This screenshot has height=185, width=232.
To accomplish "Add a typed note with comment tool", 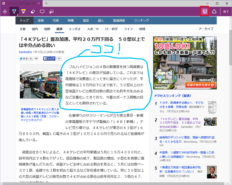I will point(42,12).
